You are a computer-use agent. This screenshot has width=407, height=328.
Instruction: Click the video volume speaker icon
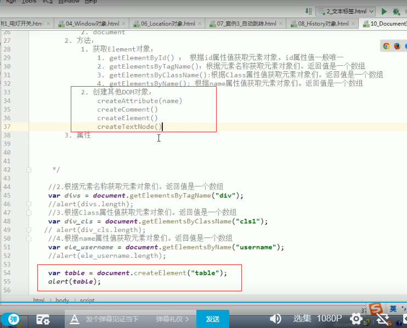click(275, 318)
